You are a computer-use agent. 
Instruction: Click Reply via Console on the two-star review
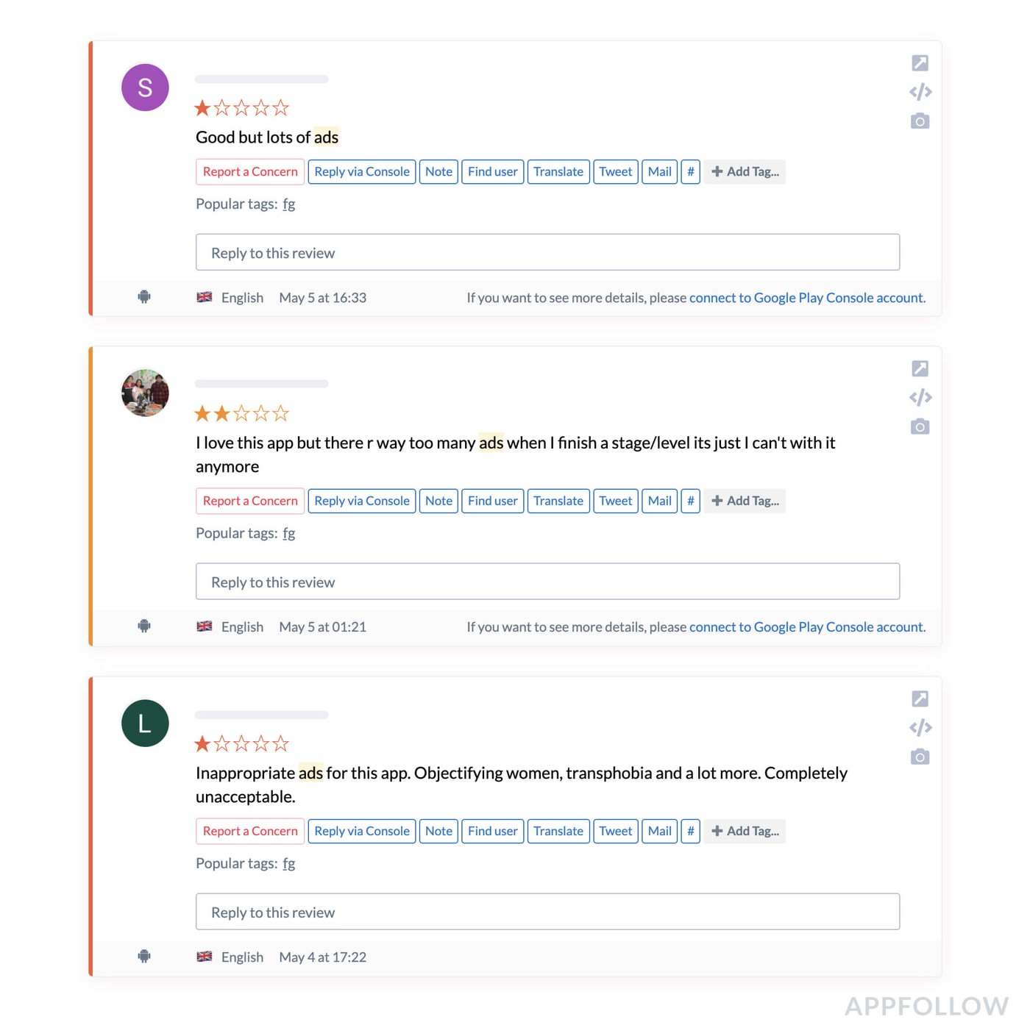[361, 501]
